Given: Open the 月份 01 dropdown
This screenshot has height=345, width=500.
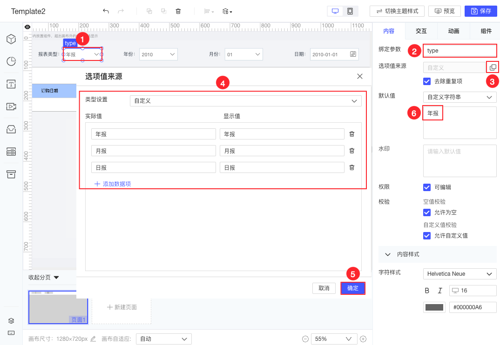Looking at the screenshot, I should (243, 54).
